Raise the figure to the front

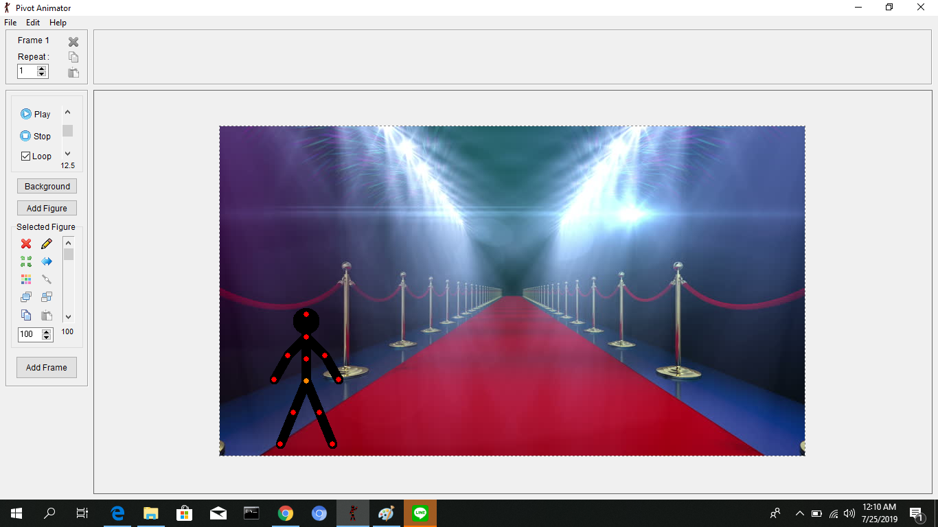click(25, 296)
